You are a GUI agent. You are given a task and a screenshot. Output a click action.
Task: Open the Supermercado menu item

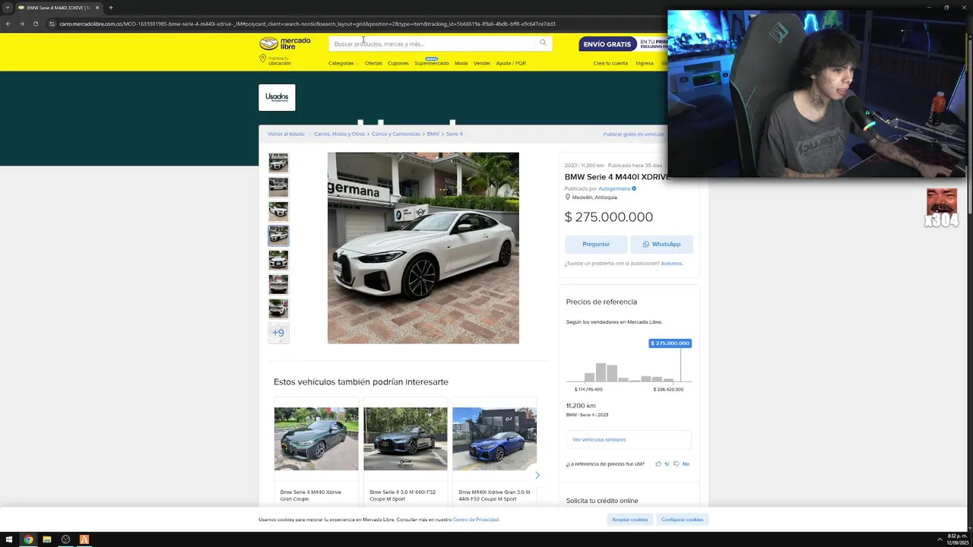431,63
